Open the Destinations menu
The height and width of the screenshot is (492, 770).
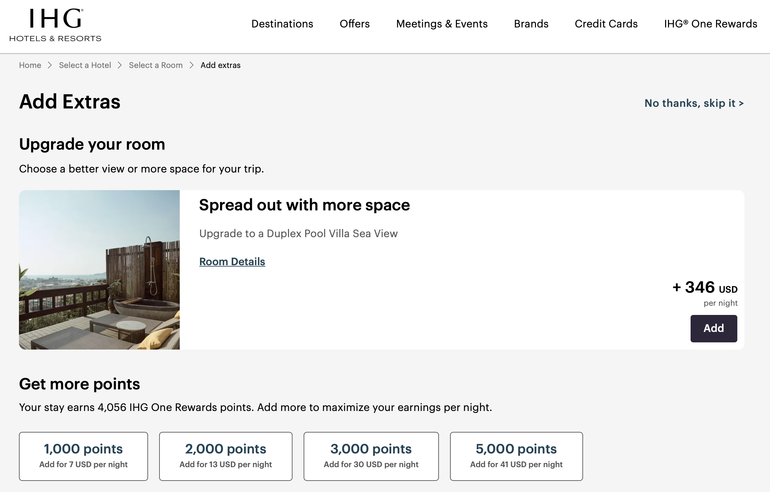(x=282, y=24)
